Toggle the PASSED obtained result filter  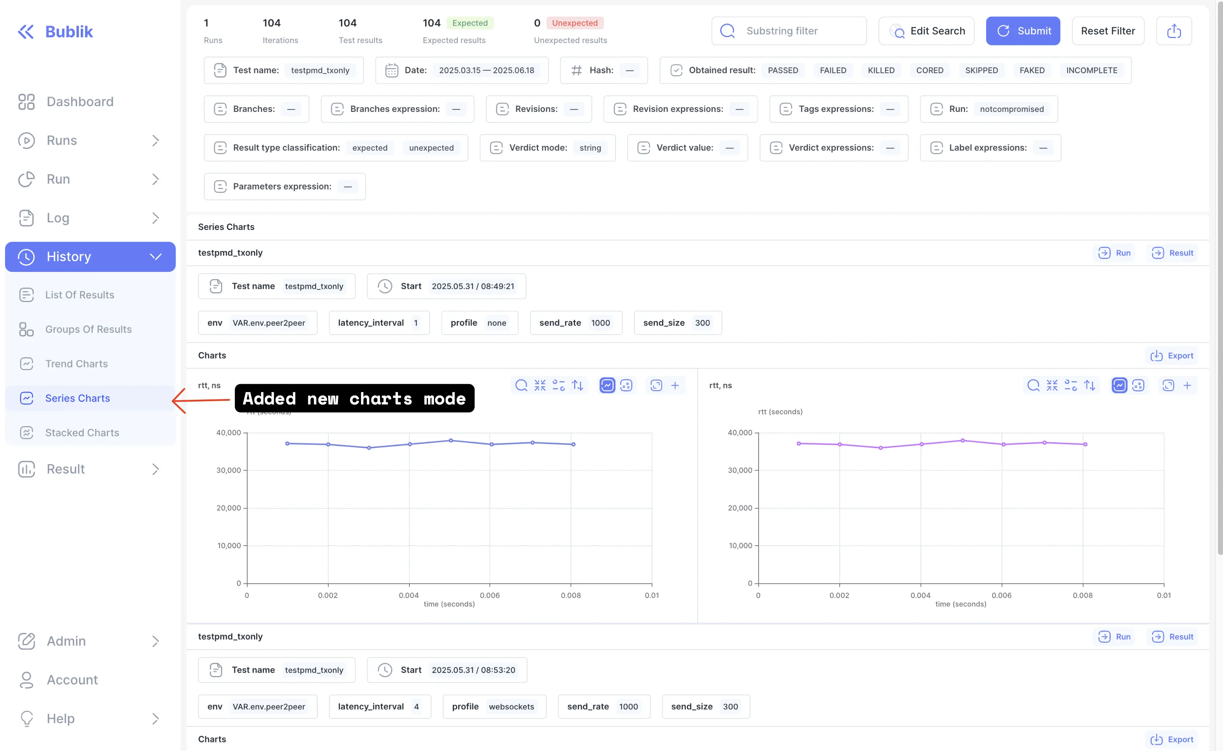[x=782, y=70]
